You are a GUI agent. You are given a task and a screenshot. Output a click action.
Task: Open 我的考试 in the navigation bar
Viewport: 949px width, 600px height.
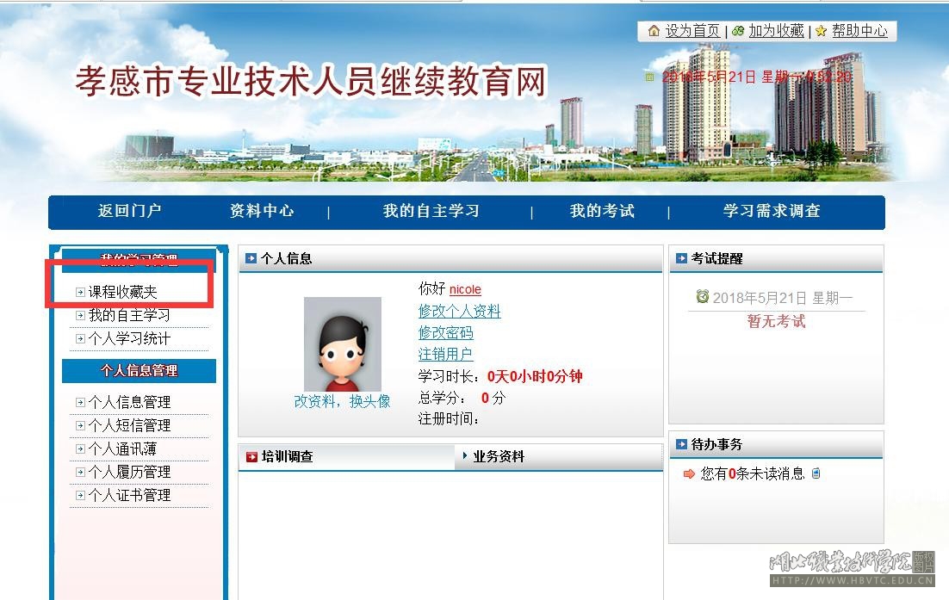(601, 211)
